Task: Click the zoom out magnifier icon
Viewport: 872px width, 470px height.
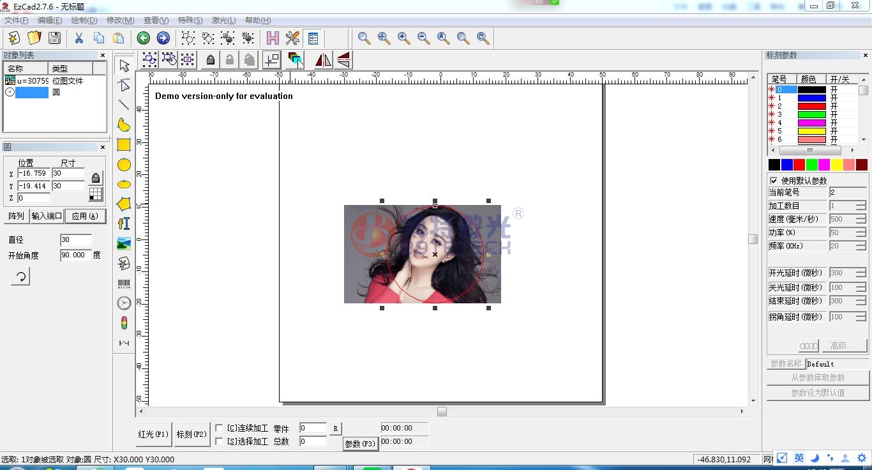Action: coord(423,38)
